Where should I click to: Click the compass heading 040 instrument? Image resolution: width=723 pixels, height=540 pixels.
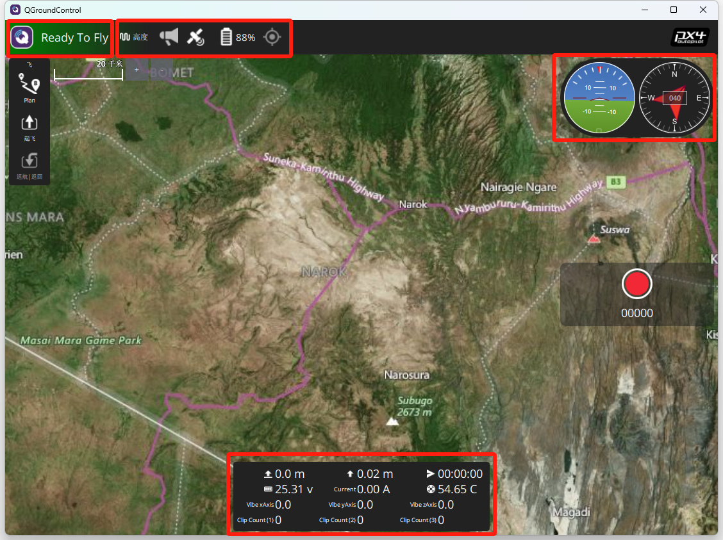coord(674,97)
